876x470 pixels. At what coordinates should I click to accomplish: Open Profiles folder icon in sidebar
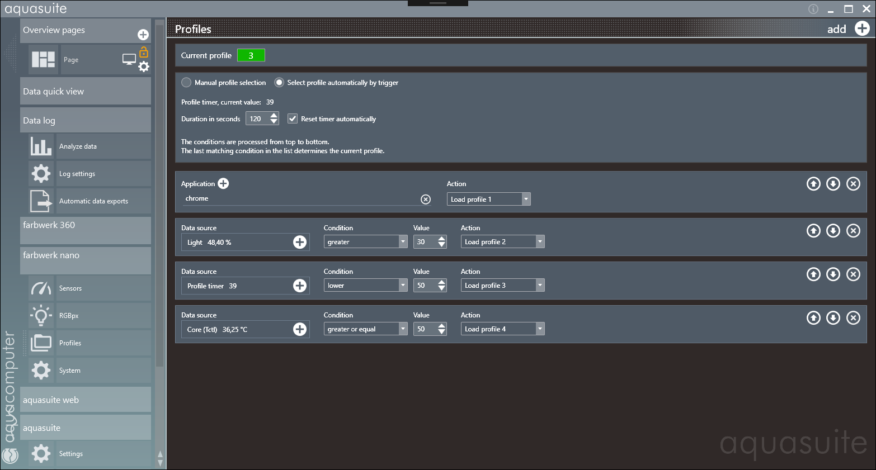coord(41,343)
